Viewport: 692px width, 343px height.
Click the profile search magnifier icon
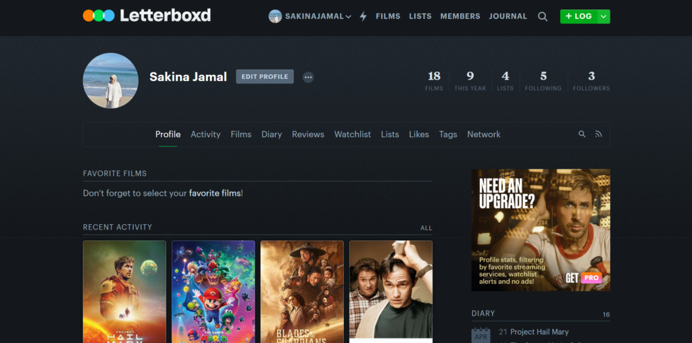coord(582,134)
